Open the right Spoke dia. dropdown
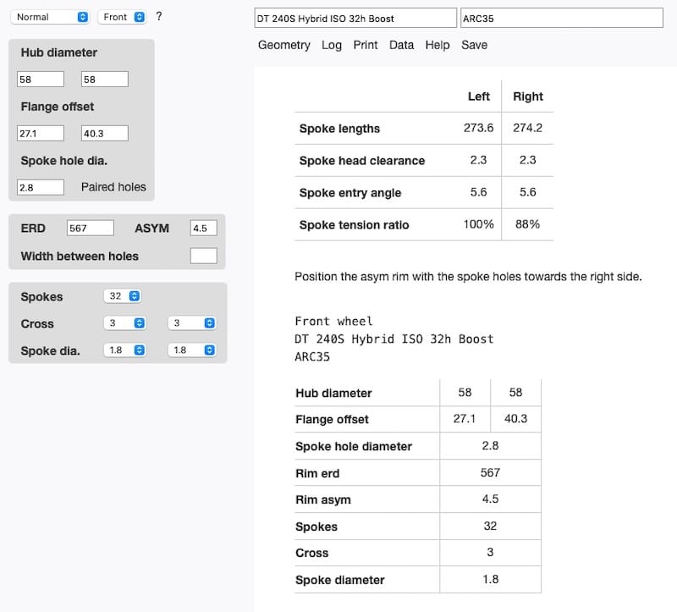The height and width of the screenshot is (612, 677). click(192, 350)
